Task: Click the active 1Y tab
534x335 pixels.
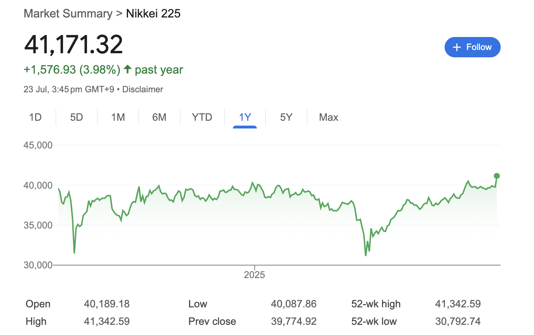Action: (x=245, y=117)
